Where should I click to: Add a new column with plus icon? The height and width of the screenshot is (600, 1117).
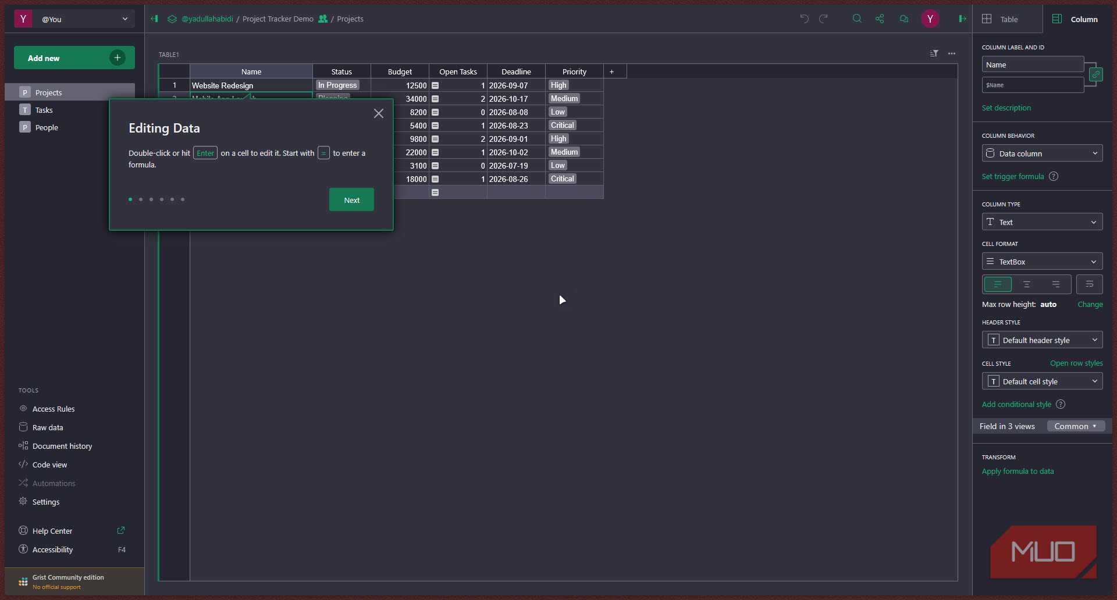click(x=611, y=72)
